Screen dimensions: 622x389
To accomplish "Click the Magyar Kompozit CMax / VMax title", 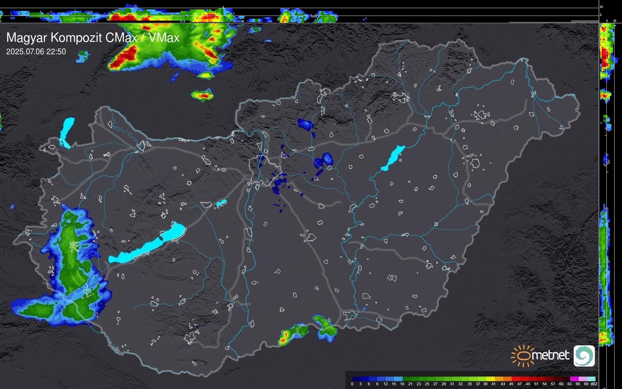I will (x=93, y=38).
